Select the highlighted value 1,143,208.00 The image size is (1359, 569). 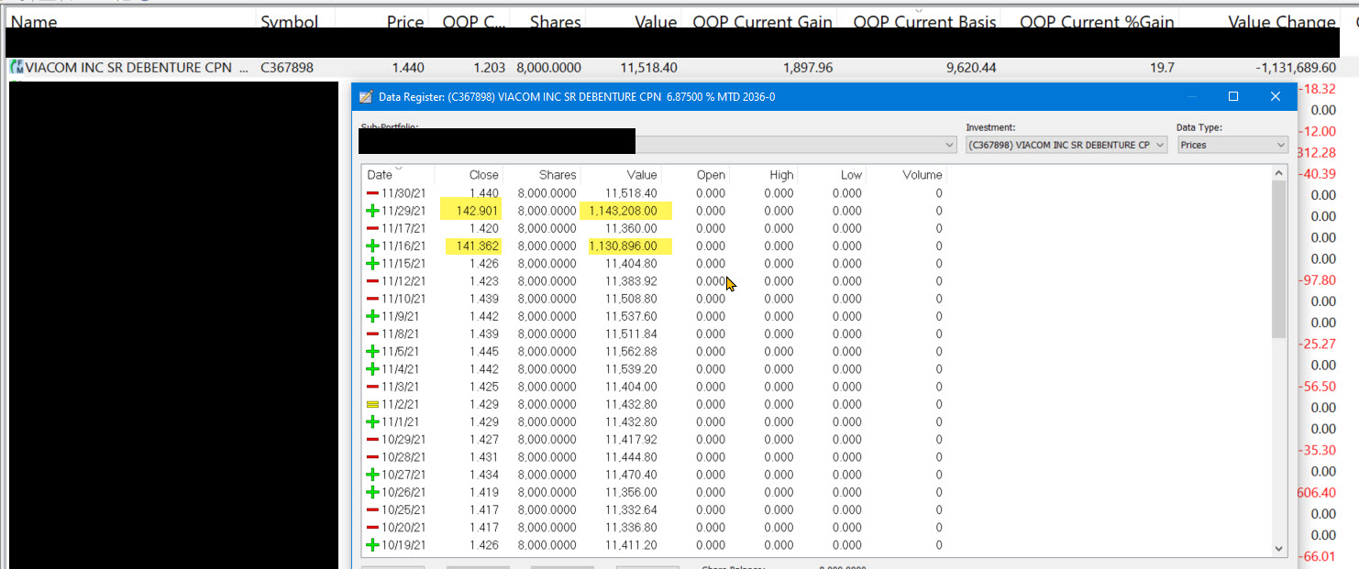(625, 211)
